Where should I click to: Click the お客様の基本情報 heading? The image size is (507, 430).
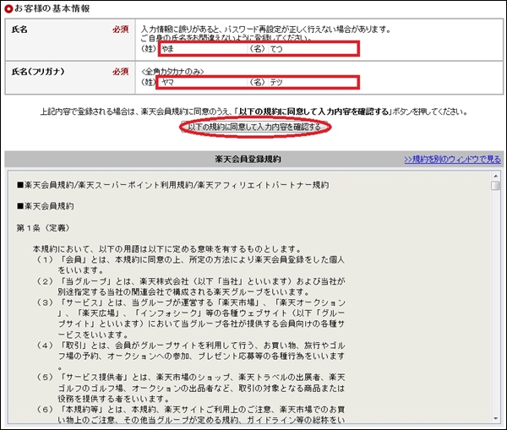pos(52,8)
